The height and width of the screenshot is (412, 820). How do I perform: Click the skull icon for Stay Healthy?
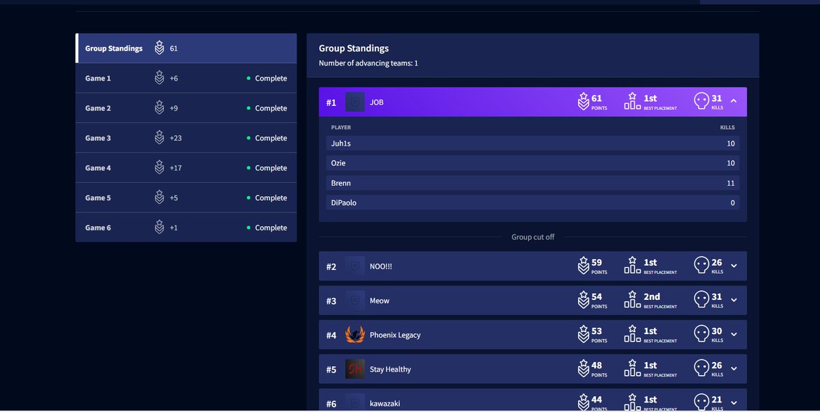pyautogui.click(x=701, y=368)
